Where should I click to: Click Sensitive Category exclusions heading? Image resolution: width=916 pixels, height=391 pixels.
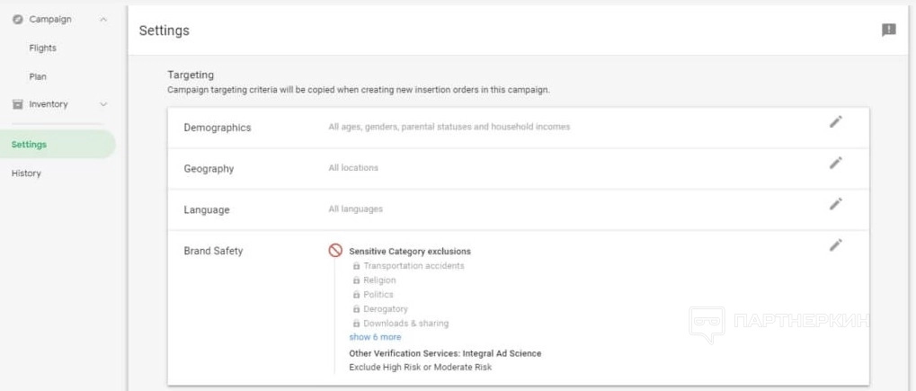point(410,252)
